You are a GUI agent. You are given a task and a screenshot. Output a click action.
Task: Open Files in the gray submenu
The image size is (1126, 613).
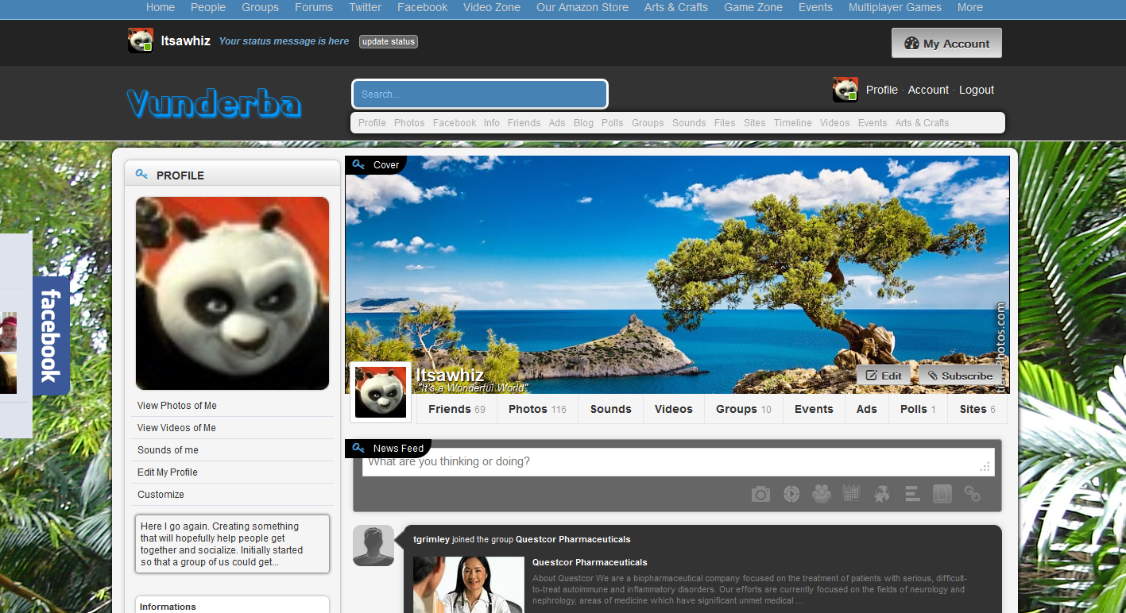pos(725,123)
